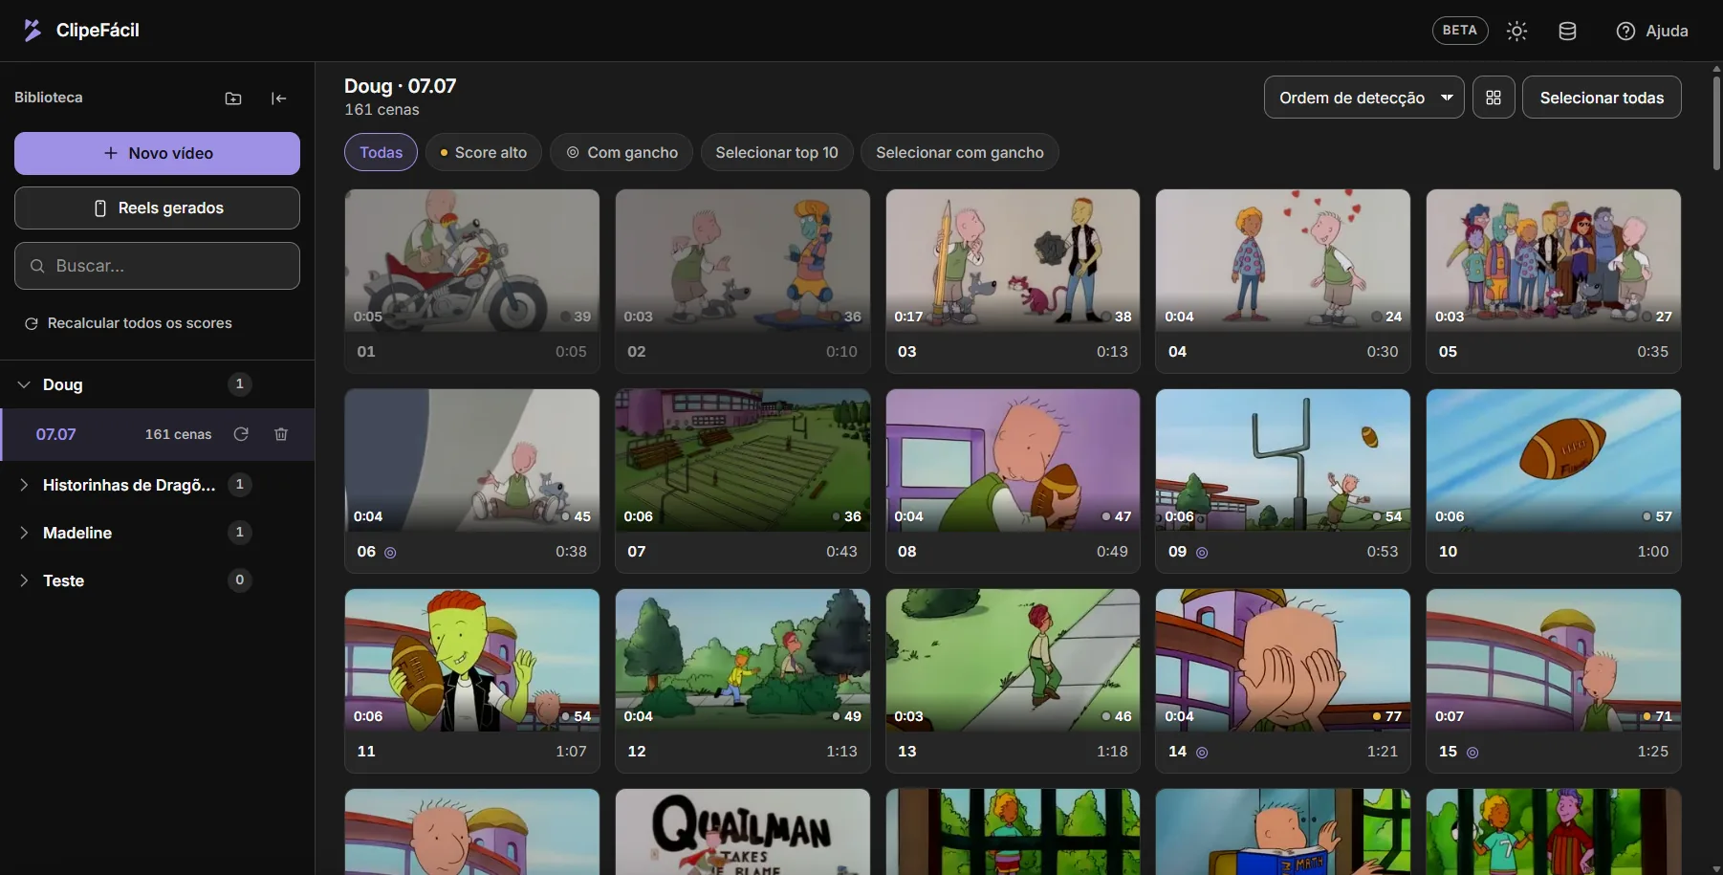Image resolution: width=1723 pixels, height=875 pixels.
Task: Click Selecionar todas button
Action: [1602, 98]
